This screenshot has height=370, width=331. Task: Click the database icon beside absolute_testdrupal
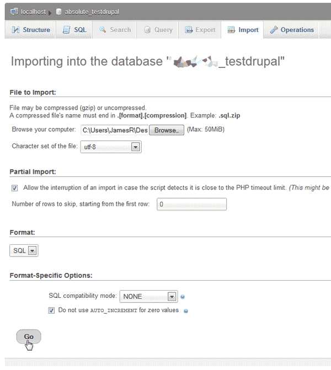[x=59, y=12]
